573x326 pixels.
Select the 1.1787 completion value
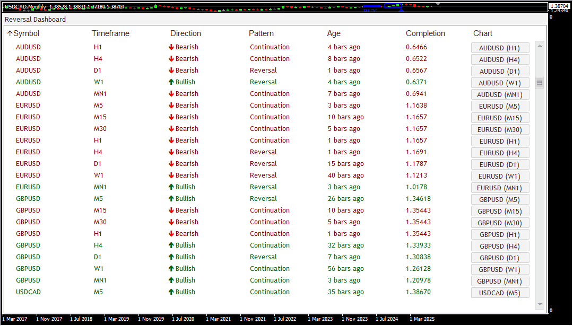point(416,164)
